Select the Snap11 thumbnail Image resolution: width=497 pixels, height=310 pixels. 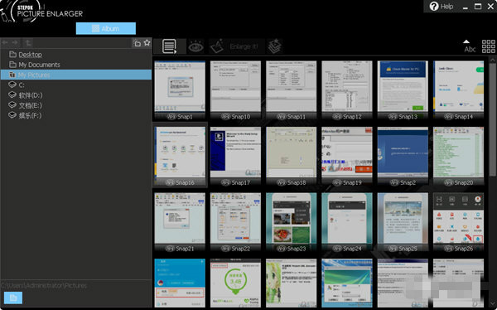(292, 86)
